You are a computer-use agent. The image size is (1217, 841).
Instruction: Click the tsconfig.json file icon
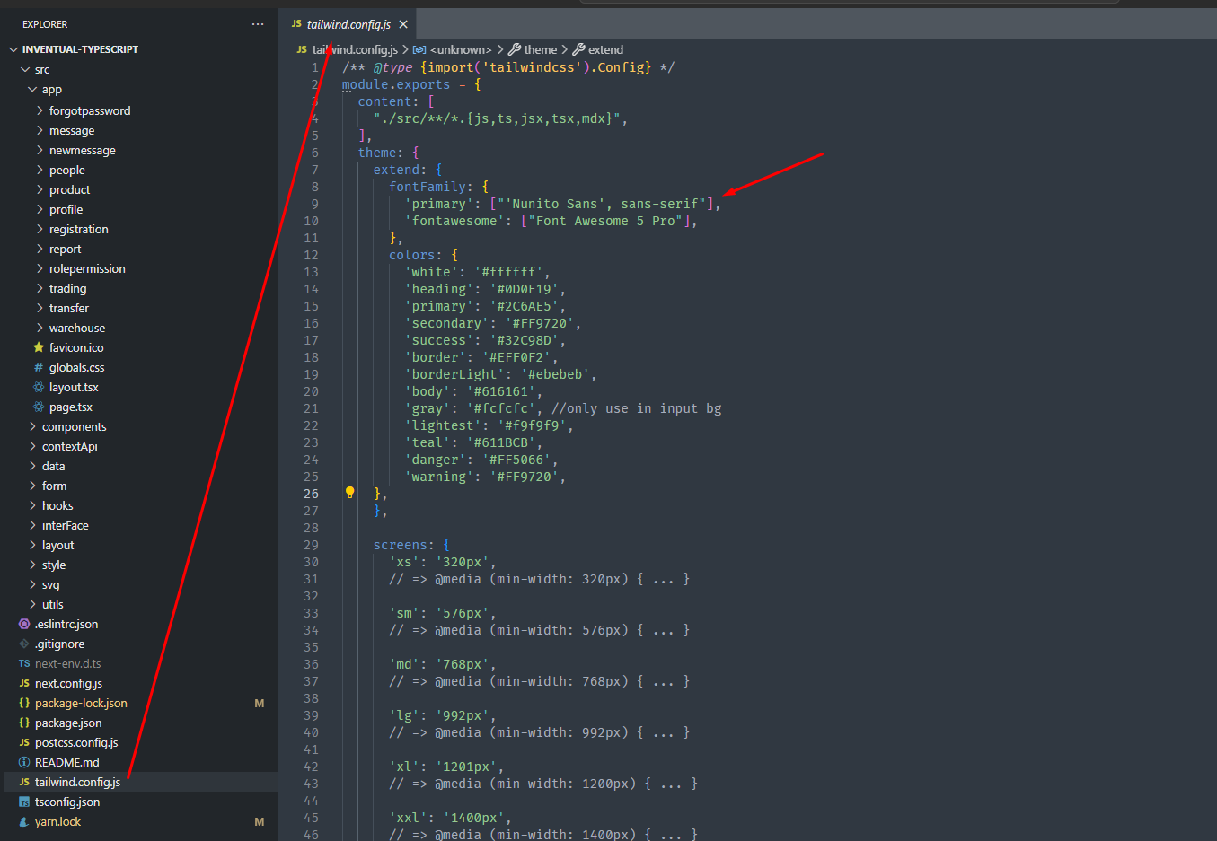tap(24, 802)
